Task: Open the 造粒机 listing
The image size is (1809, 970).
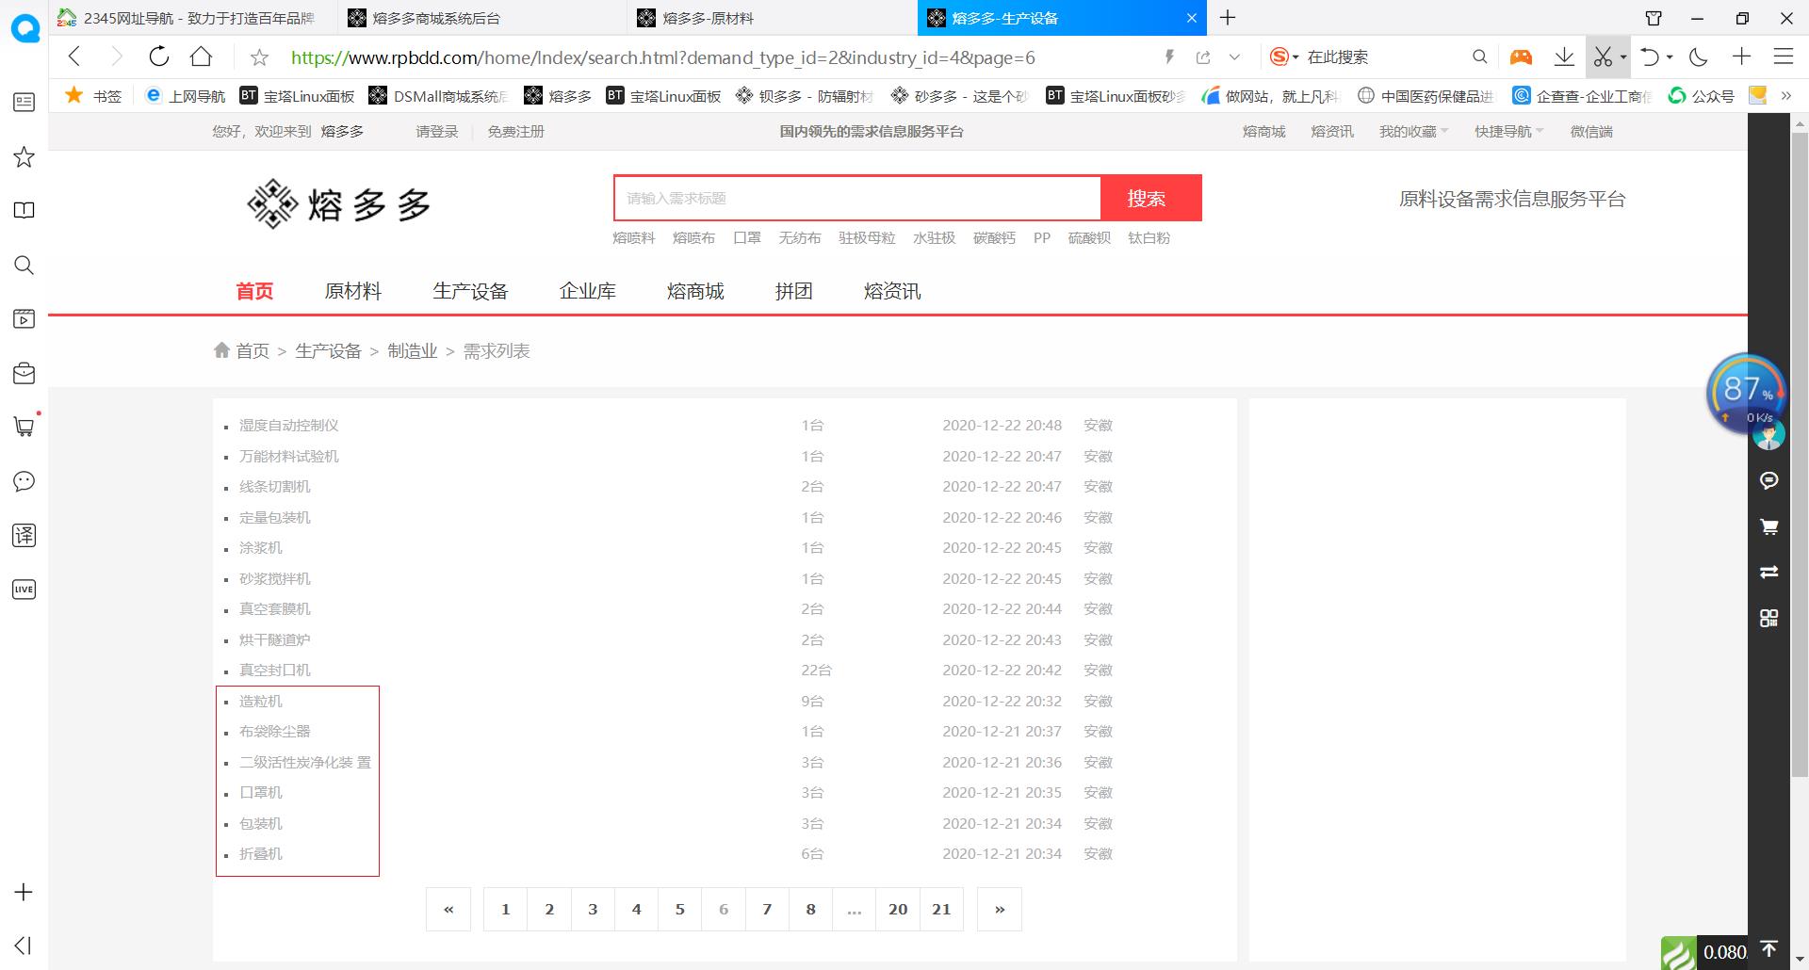Action: pos(261,701)
